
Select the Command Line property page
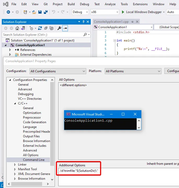pos(34,160)
